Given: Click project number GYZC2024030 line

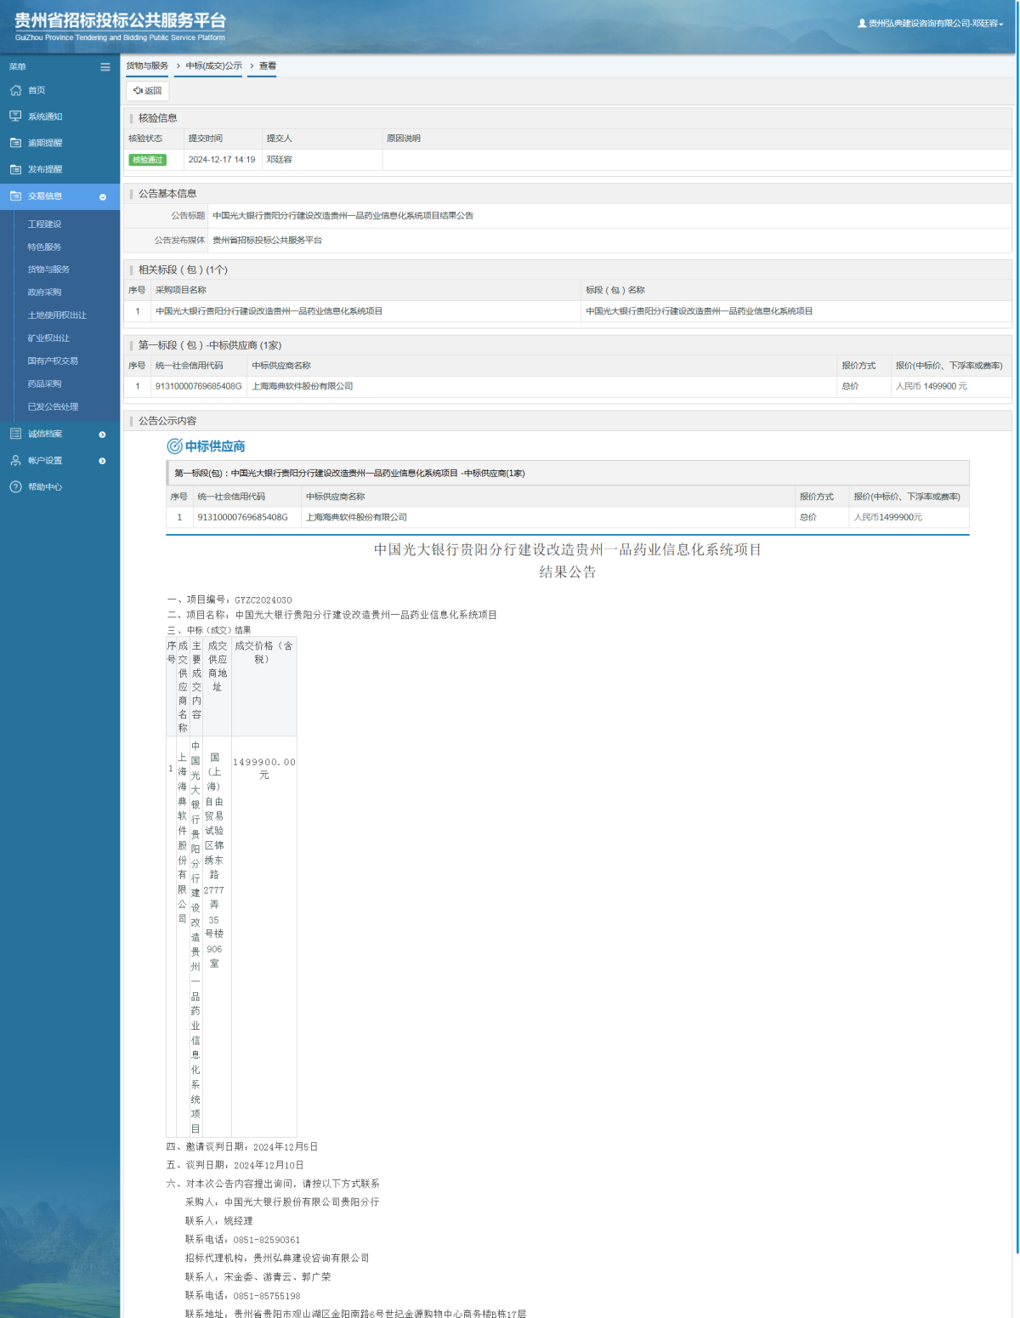Looking at the screenshot, I should pos(229,600).
